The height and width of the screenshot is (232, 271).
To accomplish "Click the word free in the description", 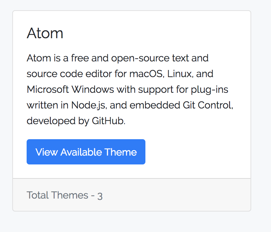I will click(x=80, y=58).
